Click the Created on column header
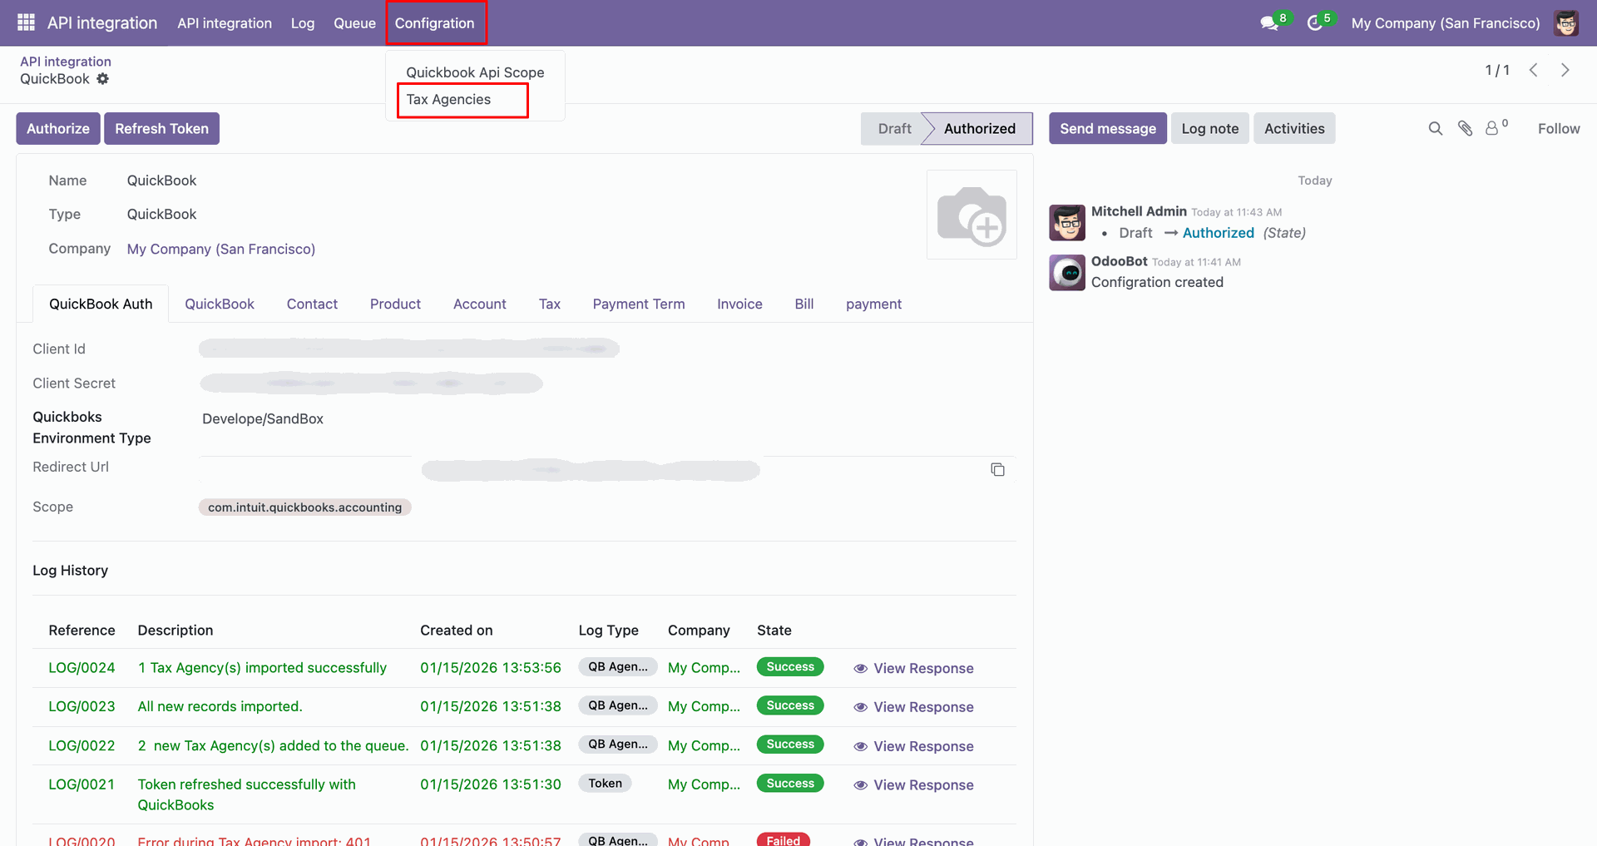 457,631
